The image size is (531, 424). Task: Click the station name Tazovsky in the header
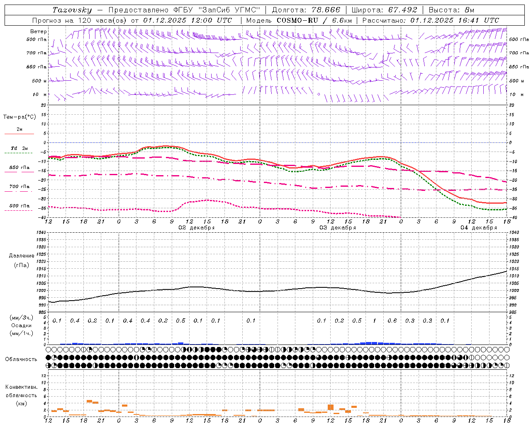72,10
